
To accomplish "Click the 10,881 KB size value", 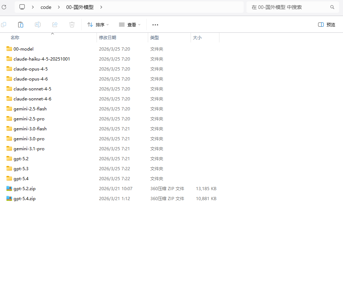I will [x=206, y=199].
